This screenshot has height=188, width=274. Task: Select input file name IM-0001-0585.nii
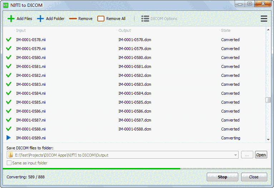[31, 102]
